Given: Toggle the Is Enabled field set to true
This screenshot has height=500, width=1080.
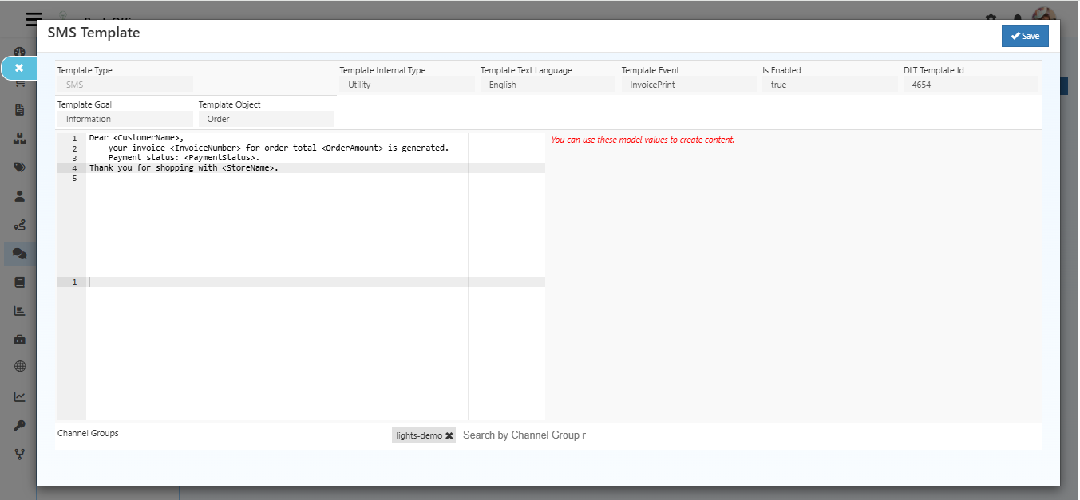Looking at the screenshot, I should [x=829, y=85].
